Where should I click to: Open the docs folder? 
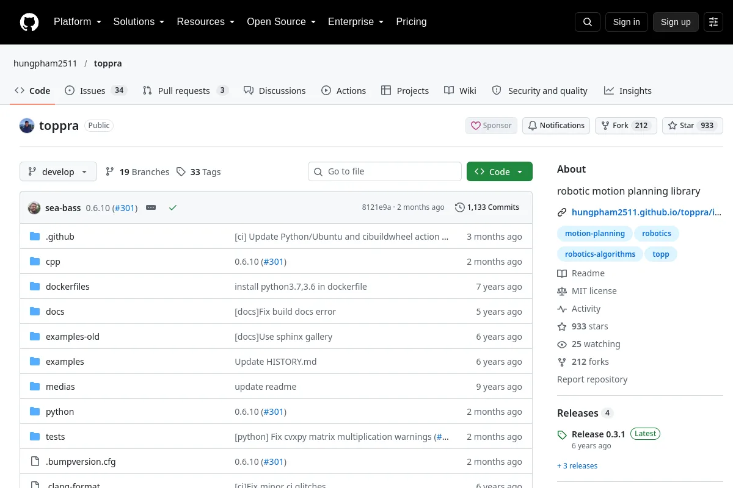pyautogui.click(x=55, y=312)
